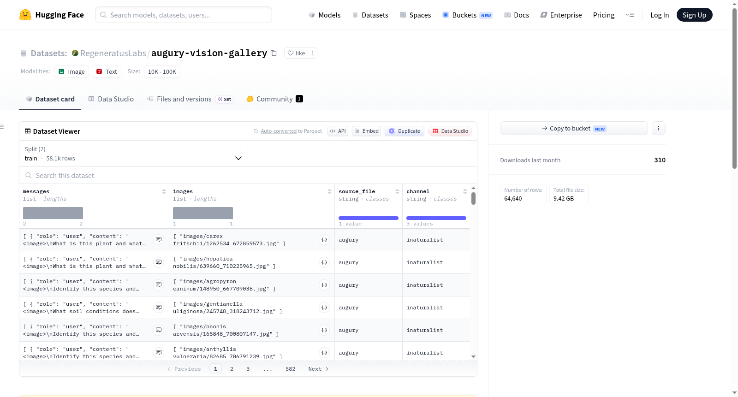
Task: Expand the Split train dropdown
Action: click(x=133, y=154)
